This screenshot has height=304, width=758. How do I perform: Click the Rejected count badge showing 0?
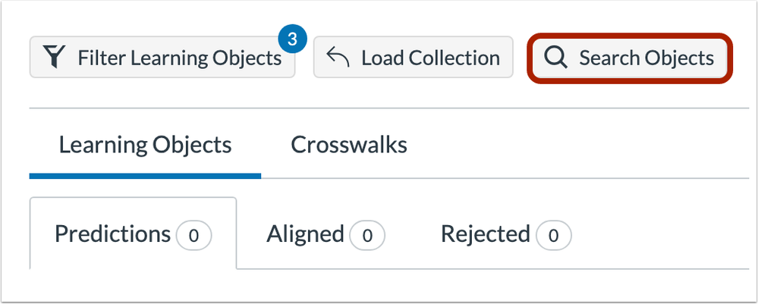[x=553, y=235]
